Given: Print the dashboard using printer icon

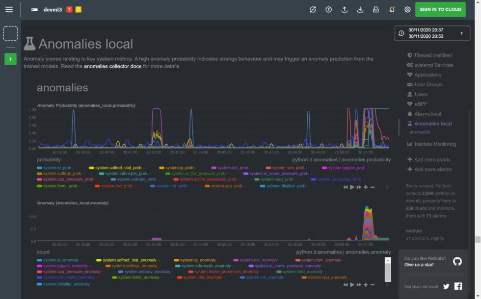Looking at the screenshot, I should (x=376, y=9).
